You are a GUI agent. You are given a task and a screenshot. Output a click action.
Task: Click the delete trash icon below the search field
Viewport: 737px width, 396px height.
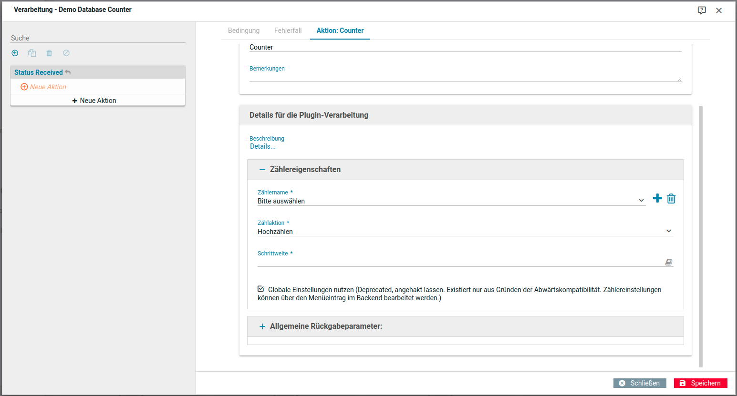49,53
